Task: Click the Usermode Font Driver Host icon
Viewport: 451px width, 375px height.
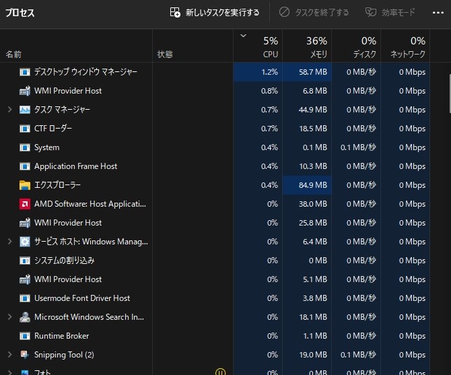Action: tap(25, 298)
